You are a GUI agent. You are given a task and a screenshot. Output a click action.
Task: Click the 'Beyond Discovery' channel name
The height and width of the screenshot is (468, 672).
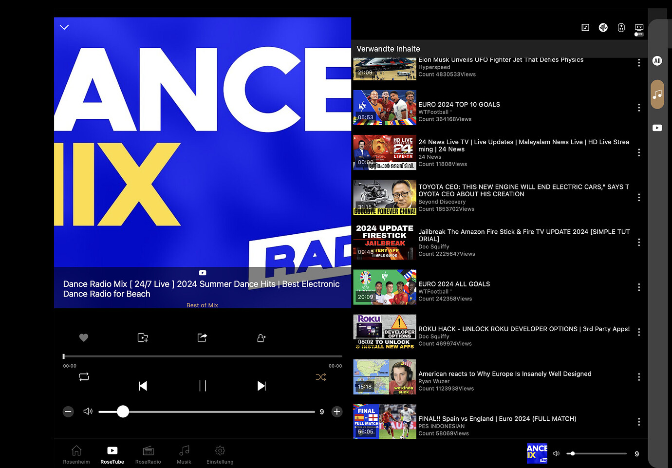pos(442,202)
